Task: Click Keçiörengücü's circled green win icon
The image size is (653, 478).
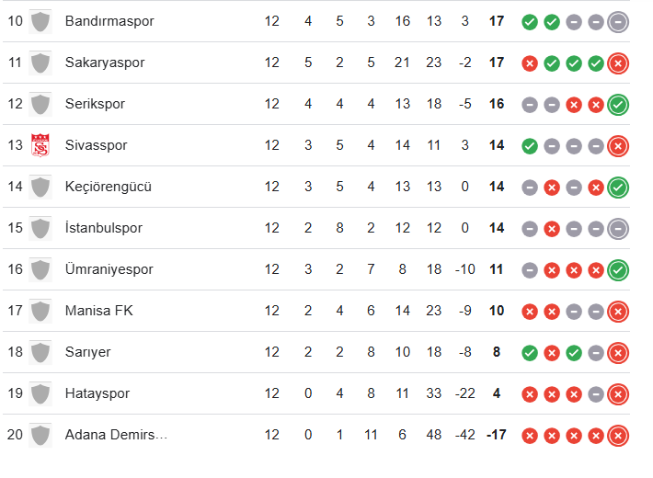Action: [x=618, y=187]
